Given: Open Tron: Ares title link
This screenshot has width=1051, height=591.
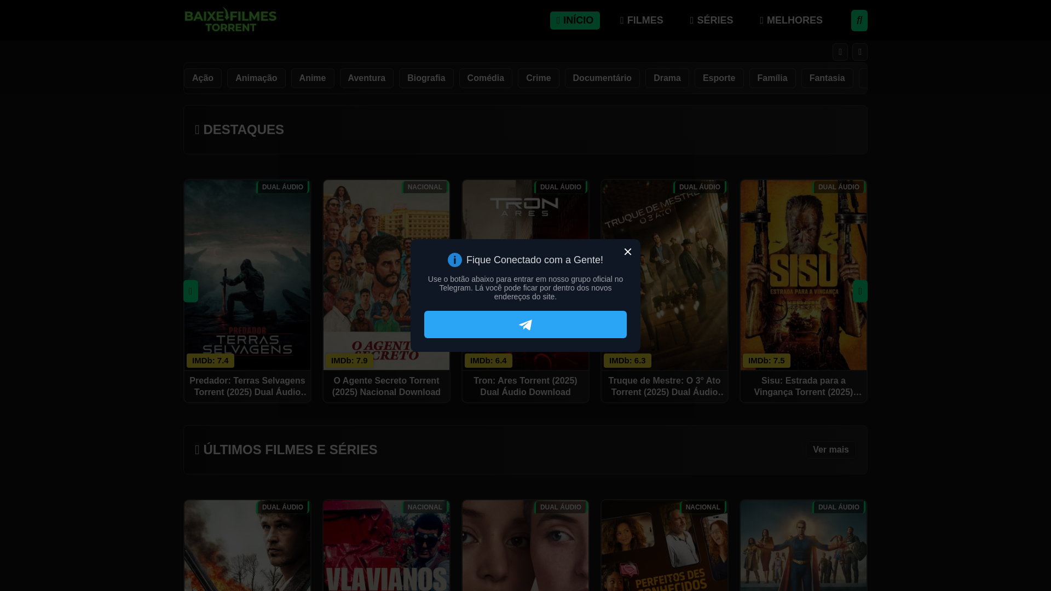Looking at the screenshot, I should 525,386.
